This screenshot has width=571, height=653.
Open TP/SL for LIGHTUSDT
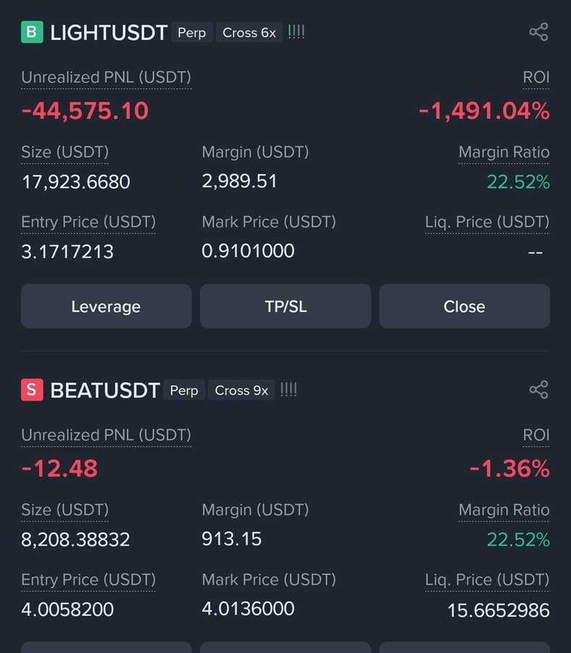tap(285, 306)
